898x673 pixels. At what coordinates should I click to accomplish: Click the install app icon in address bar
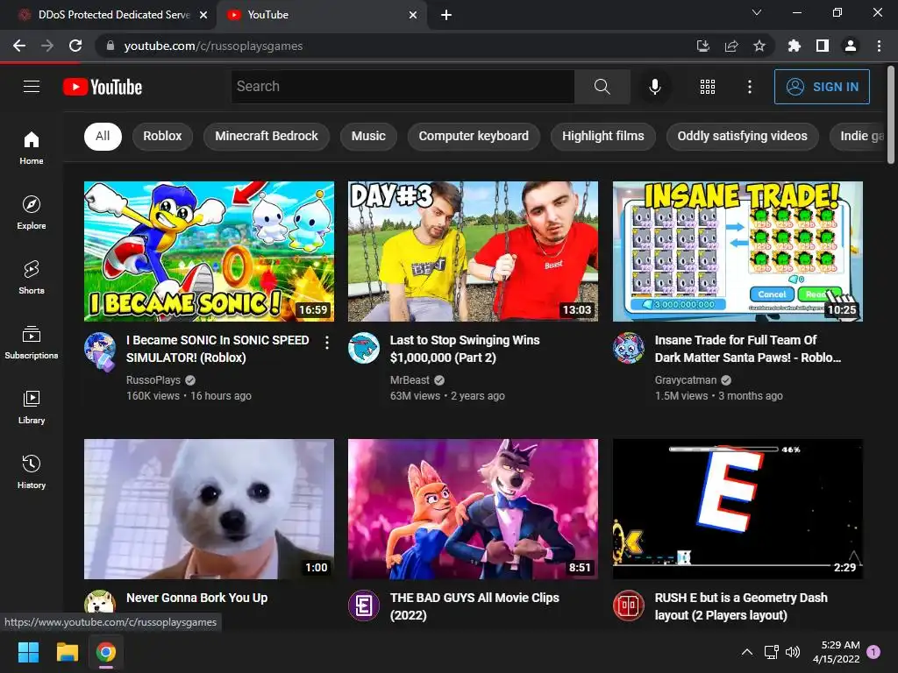click(x=703, y=46)
